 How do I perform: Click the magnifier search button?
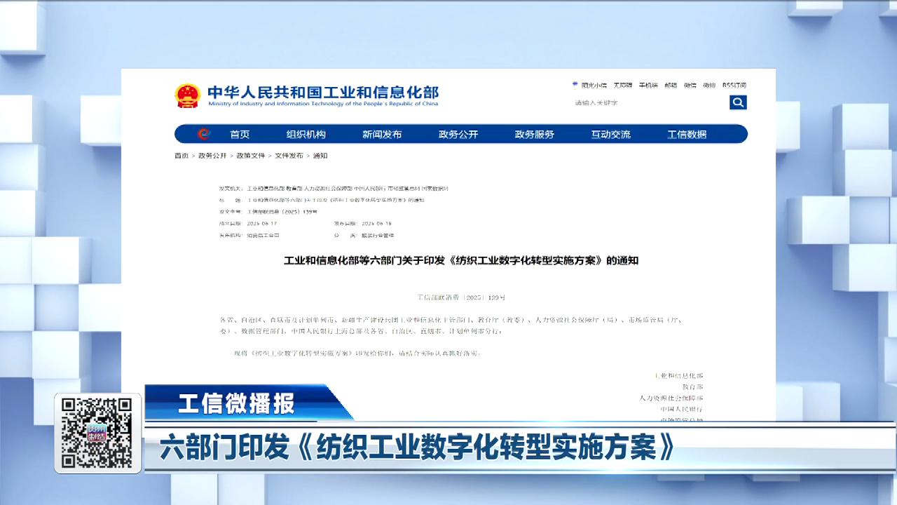click(738, 102)
